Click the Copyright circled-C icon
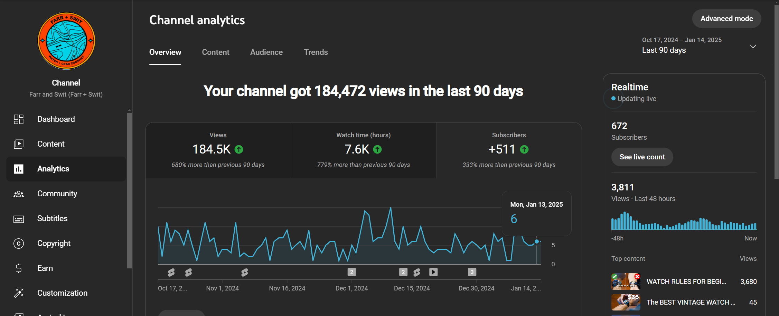The width and height of the screenshot is (779, 316). 19,244
